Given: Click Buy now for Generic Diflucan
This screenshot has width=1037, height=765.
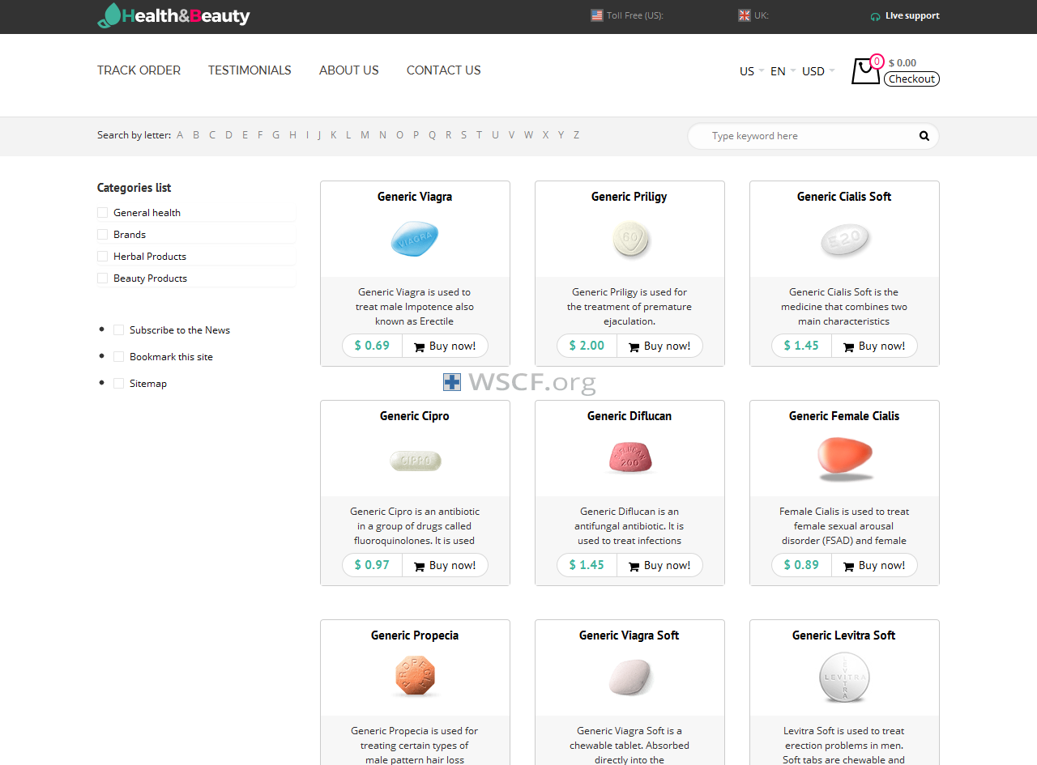Looking at the screenshot, I should click(659, 565).
